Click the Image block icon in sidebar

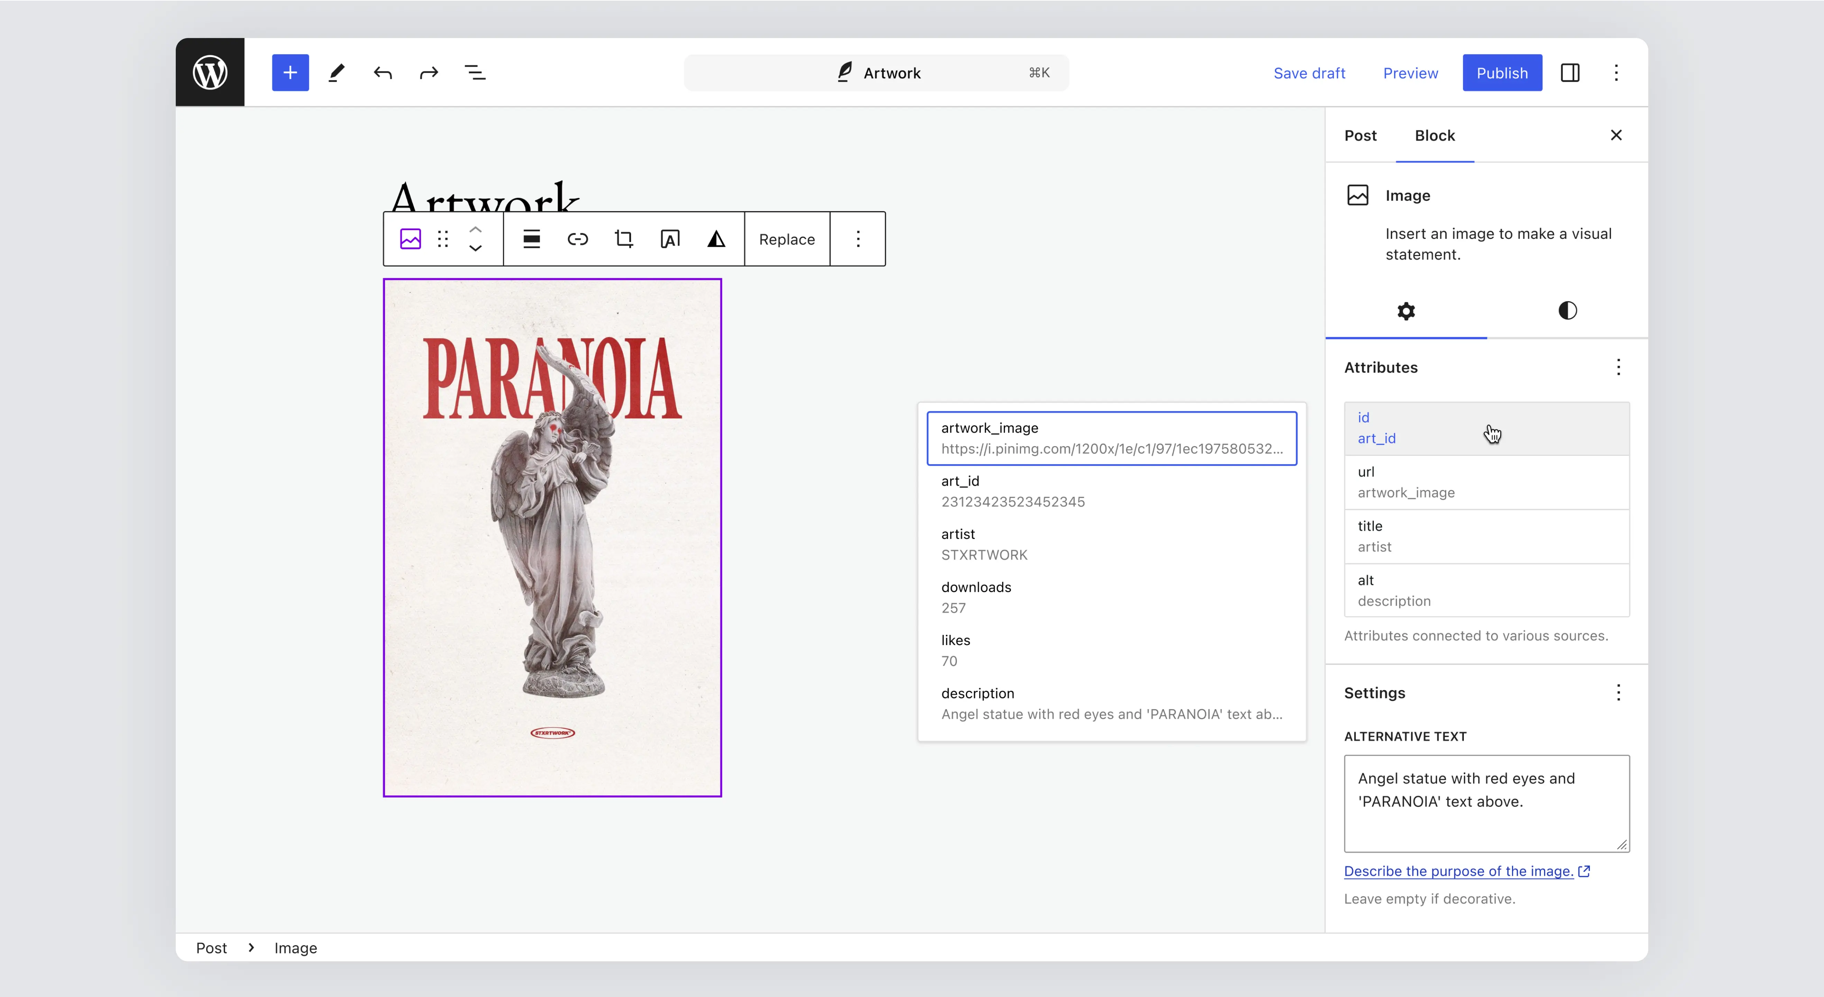click(x=1357, y=195)
